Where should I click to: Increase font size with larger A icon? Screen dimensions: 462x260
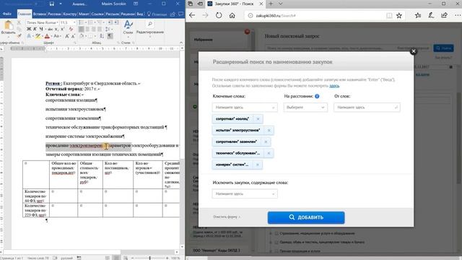(67, 36)
